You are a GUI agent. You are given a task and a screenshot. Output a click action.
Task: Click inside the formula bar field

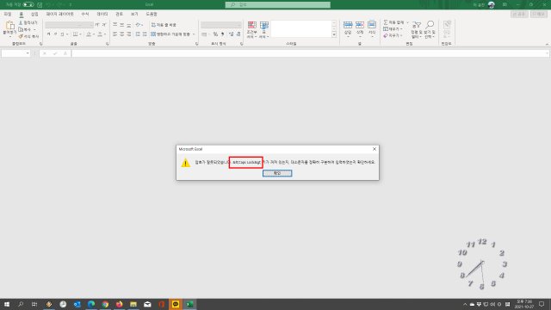click(309, 53)
